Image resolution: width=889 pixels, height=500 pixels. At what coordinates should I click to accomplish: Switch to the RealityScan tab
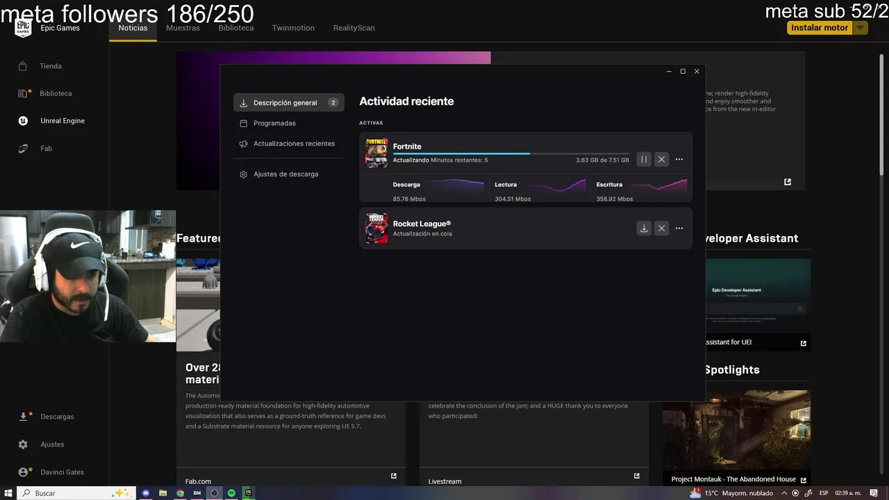[x=354, y=28]
